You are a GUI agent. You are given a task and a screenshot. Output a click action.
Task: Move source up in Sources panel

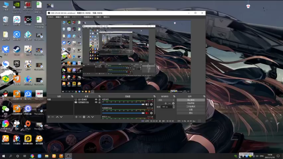89,117
